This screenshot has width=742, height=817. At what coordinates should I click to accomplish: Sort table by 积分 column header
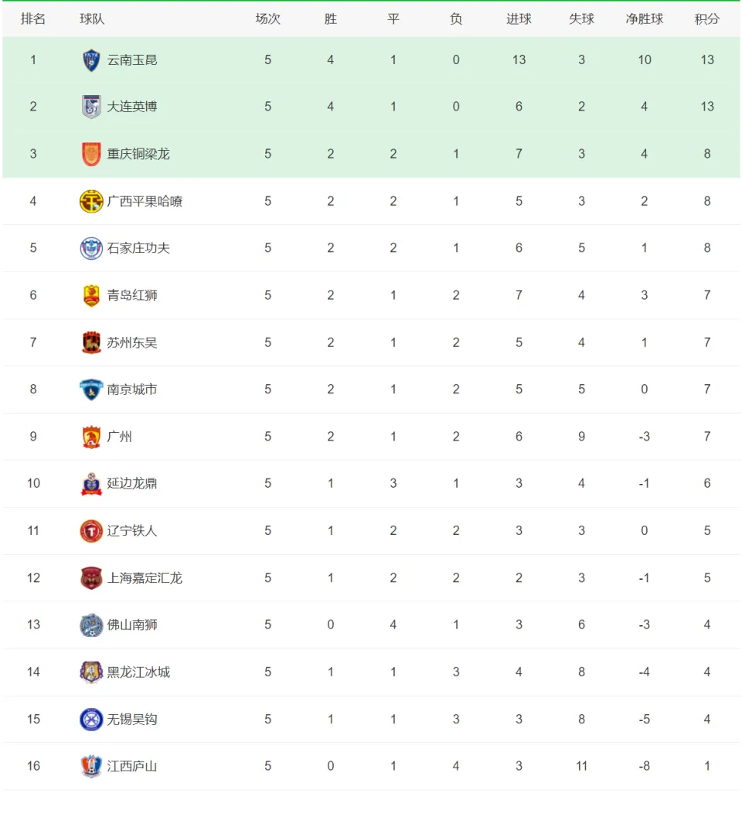[x=707, y=19]
